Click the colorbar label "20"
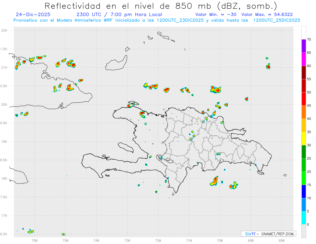The height and width of the screenshot is (244, 316). (309, 172)
